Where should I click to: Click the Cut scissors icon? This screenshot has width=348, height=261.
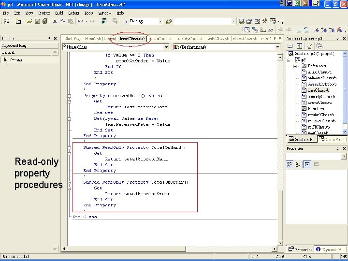[x=55, y=21]
